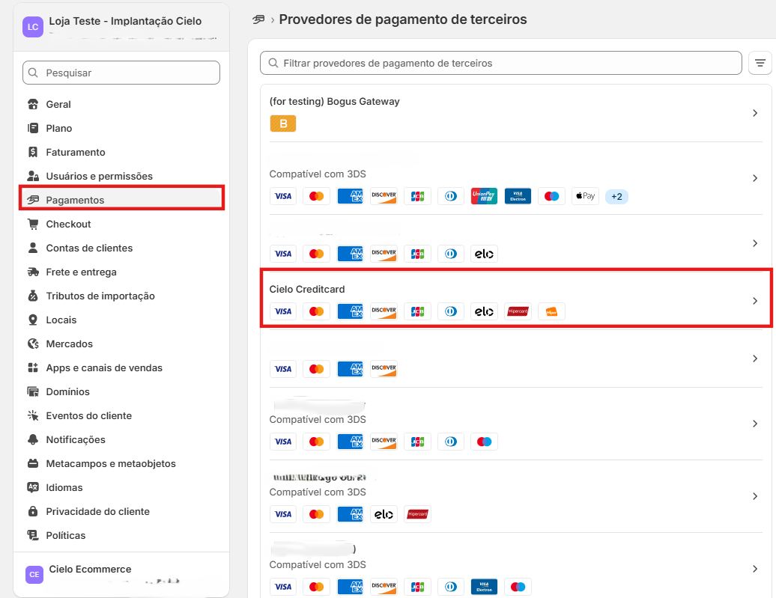The height and width of the screenshot is (598, 776).
Task: Go to Idiomas settings
Action: coord(64,487)
